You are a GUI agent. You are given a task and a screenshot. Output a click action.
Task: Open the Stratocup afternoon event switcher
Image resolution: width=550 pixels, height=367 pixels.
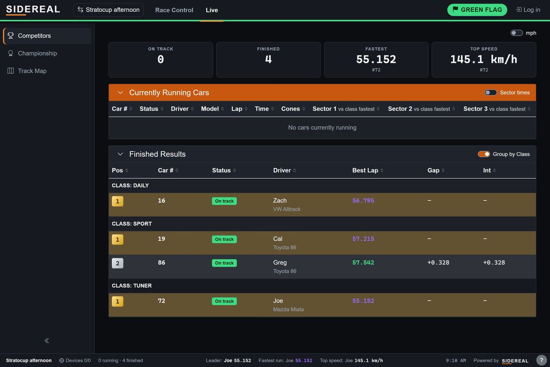108,10
